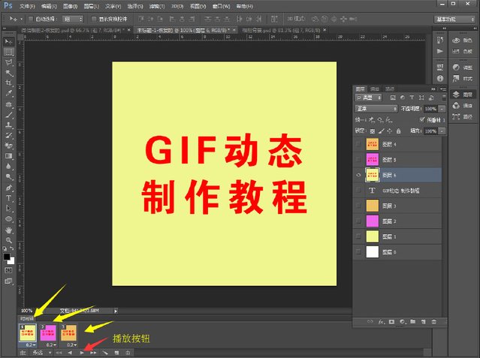Image resolution: width=480 pixels, height=358 pixels.
Task: Open the layer filter 类型 dropdown
Action: 369,98
